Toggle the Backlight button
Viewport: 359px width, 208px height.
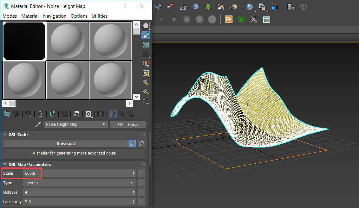coord(146,35)
